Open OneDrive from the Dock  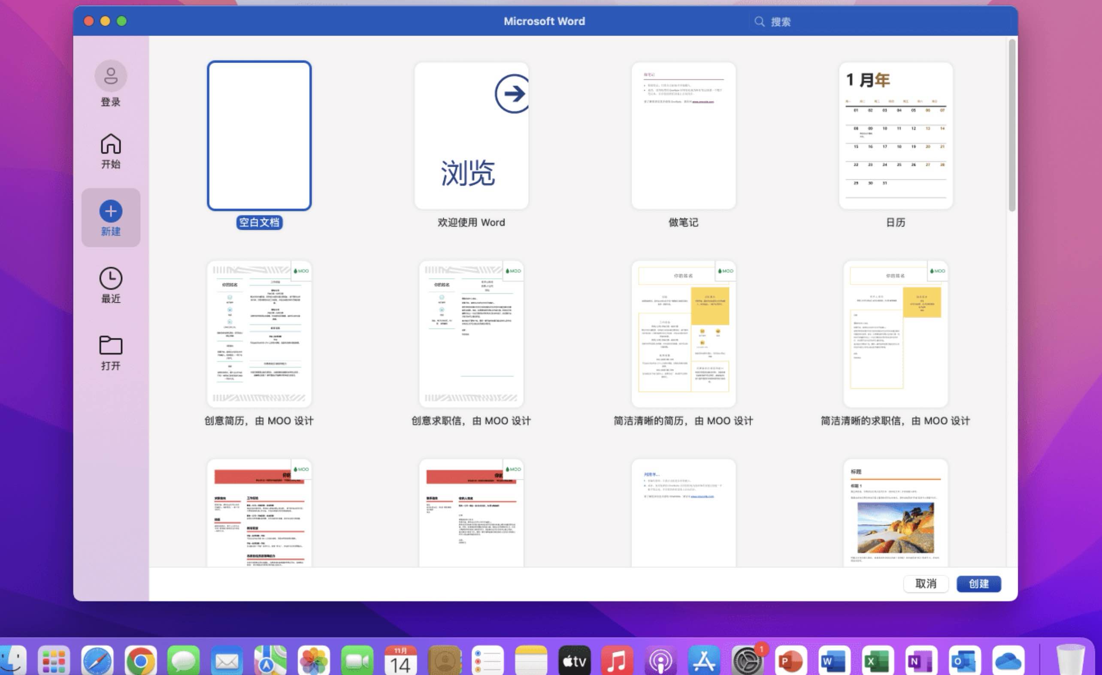[x=1008, y=661]
